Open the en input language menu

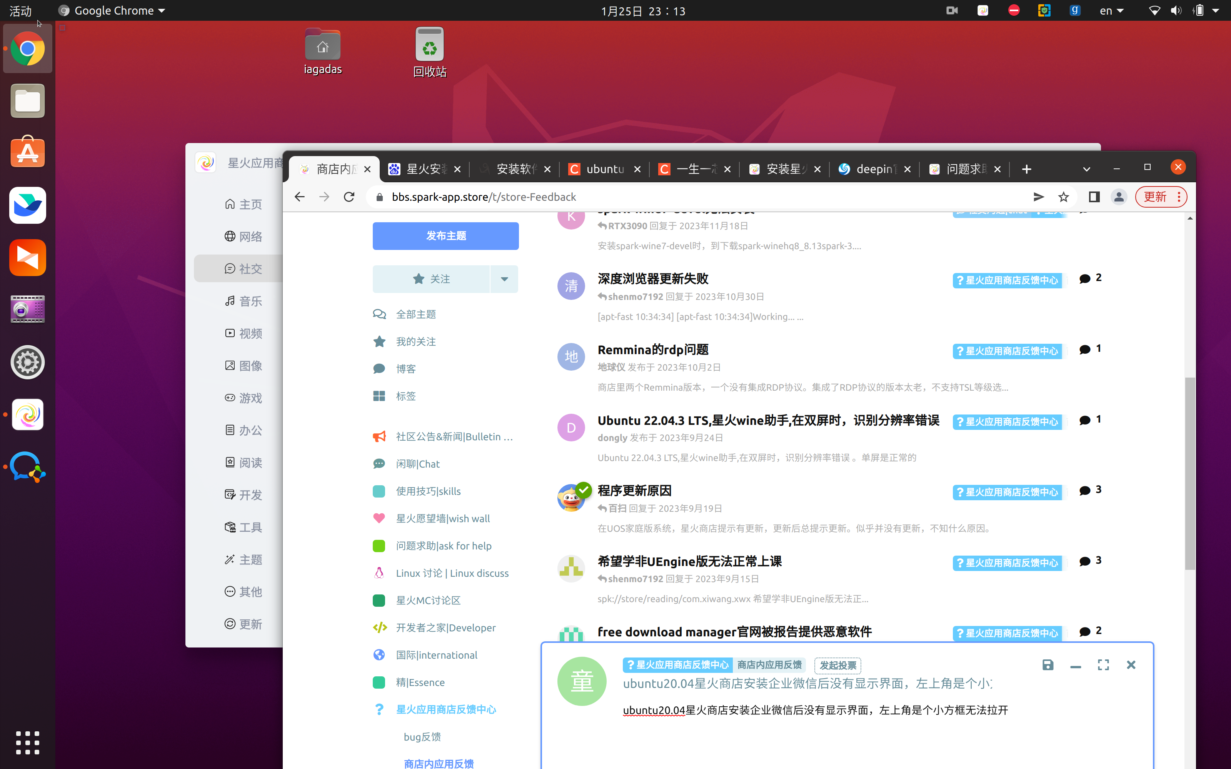[x=1111, y=11]
